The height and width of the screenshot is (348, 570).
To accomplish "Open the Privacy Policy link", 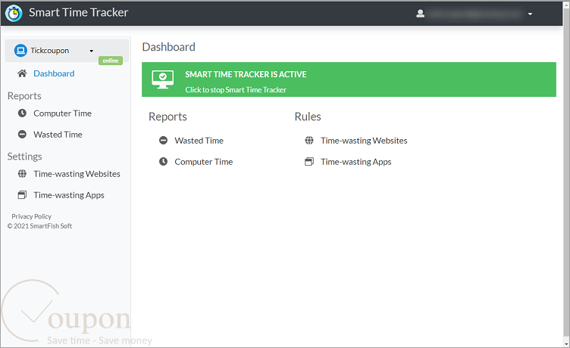I will (x=31, y=216).
